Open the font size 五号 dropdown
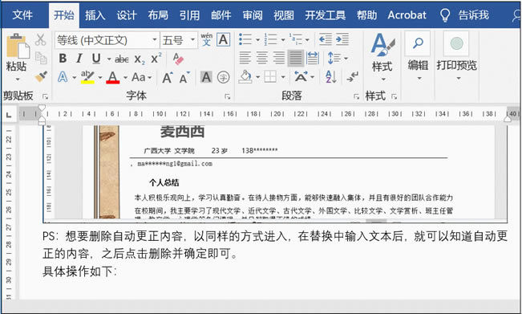The height and width of the screenshot is (314, 522). 192,39
